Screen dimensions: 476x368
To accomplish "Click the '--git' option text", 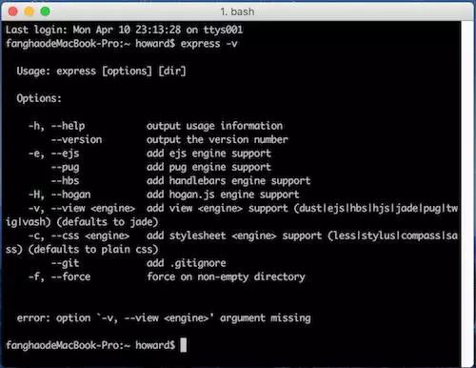I will [x=65, y=263].
